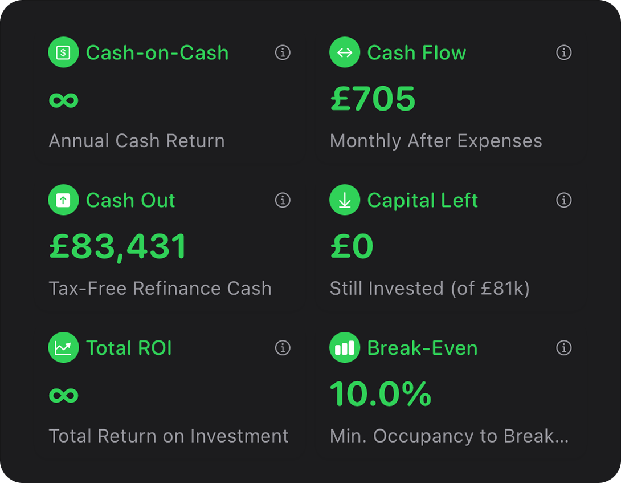Click the Cash-on-Cash dollar icon

63,52
